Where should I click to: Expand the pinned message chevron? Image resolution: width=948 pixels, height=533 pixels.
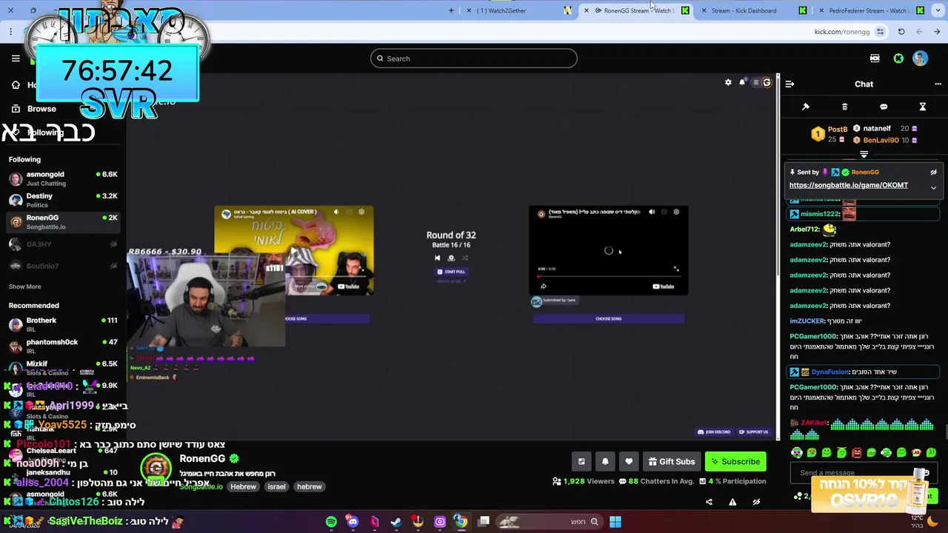[933, 188]
